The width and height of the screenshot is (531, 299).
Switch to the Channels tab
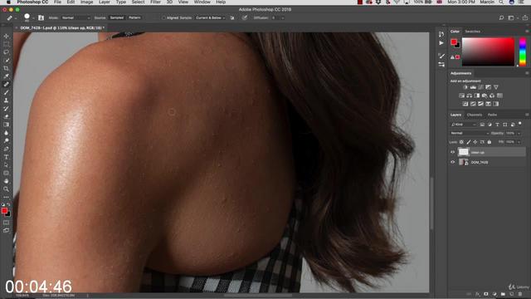[475, 115]
